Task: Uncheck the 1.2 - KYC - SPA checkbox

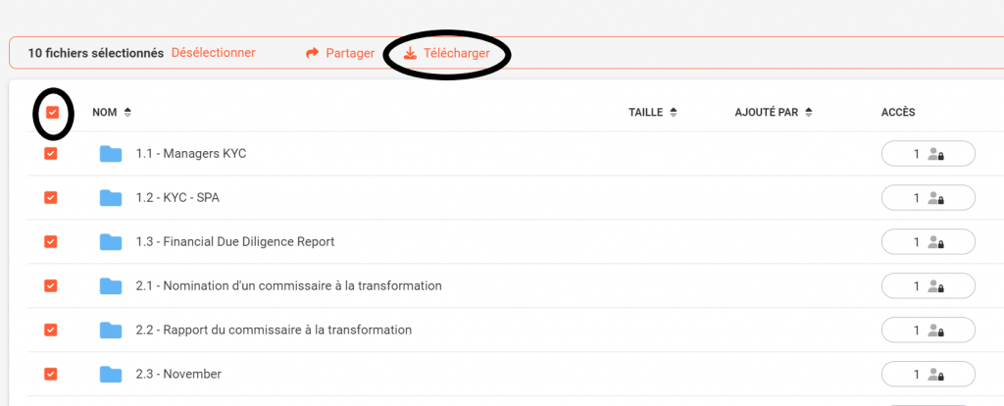Action: pos(51,198)
